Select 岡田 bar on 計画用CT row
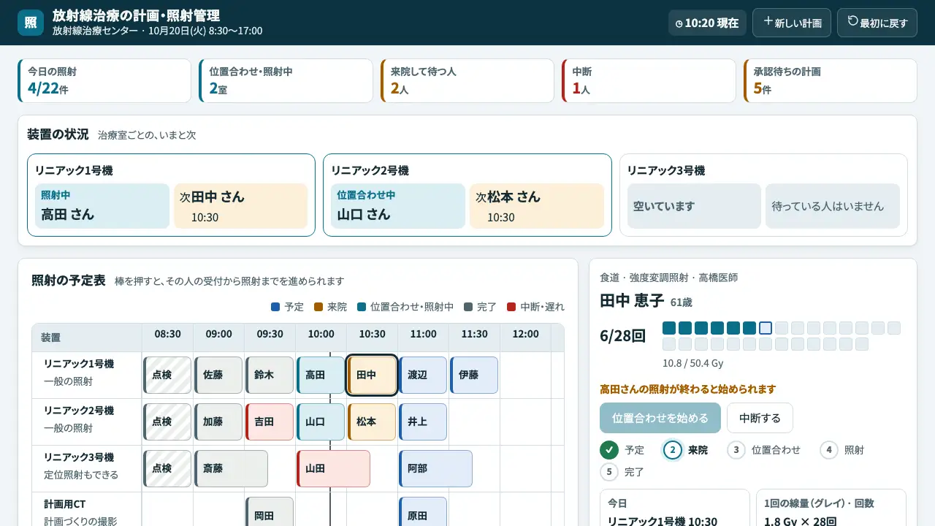This screenshot has height=526, width=935. [x=270, y=511]
